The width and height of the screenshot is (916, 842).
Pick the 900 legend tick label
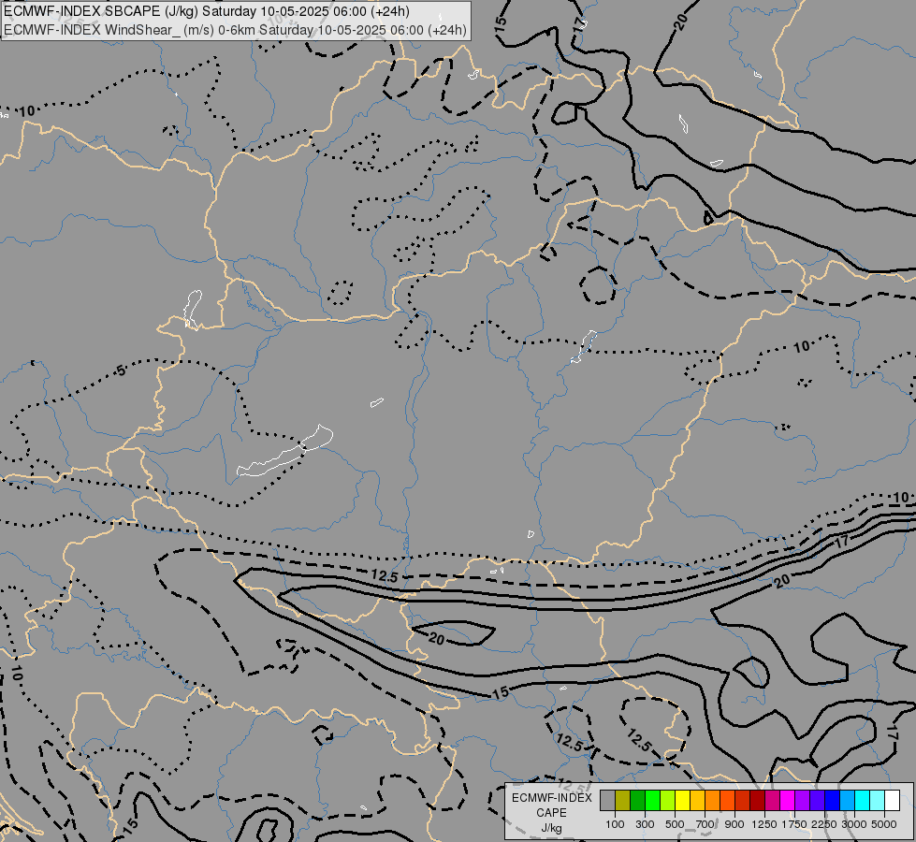pyautogui.click(x=734, y=824)
